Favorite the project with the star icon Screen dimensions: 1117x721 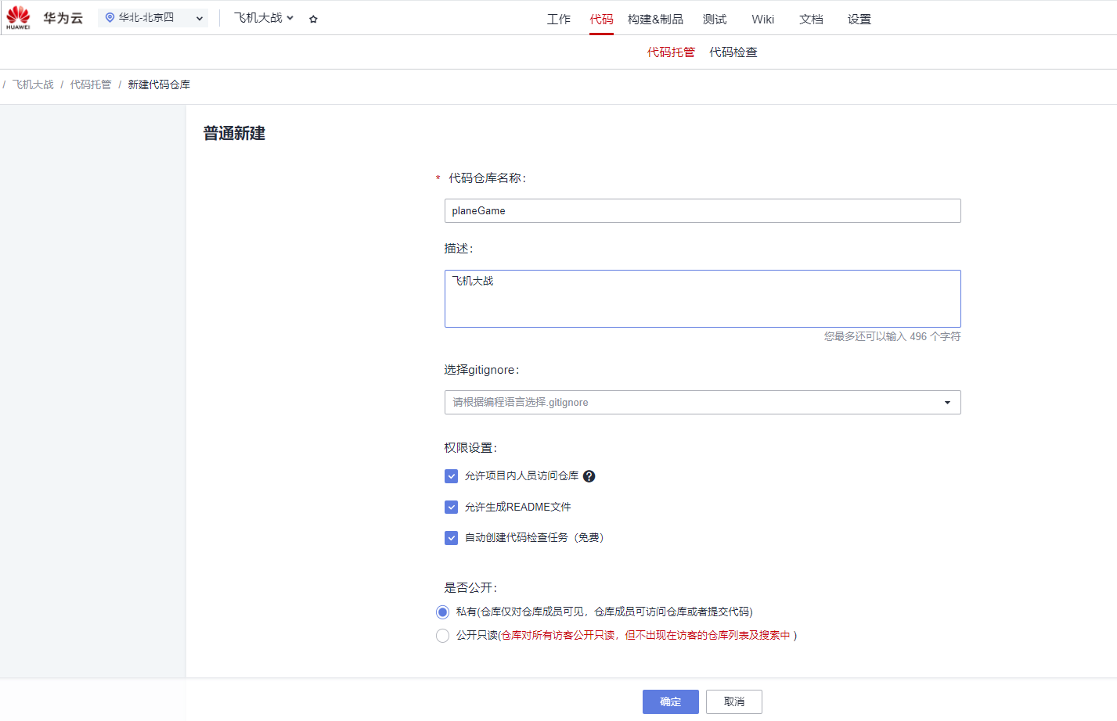[313, 19]
